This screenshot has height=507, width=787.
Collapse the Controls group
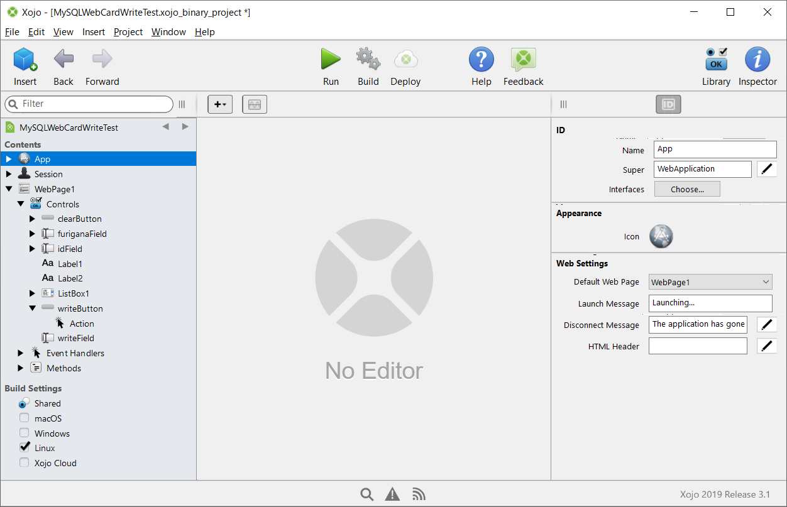(21, 204)
